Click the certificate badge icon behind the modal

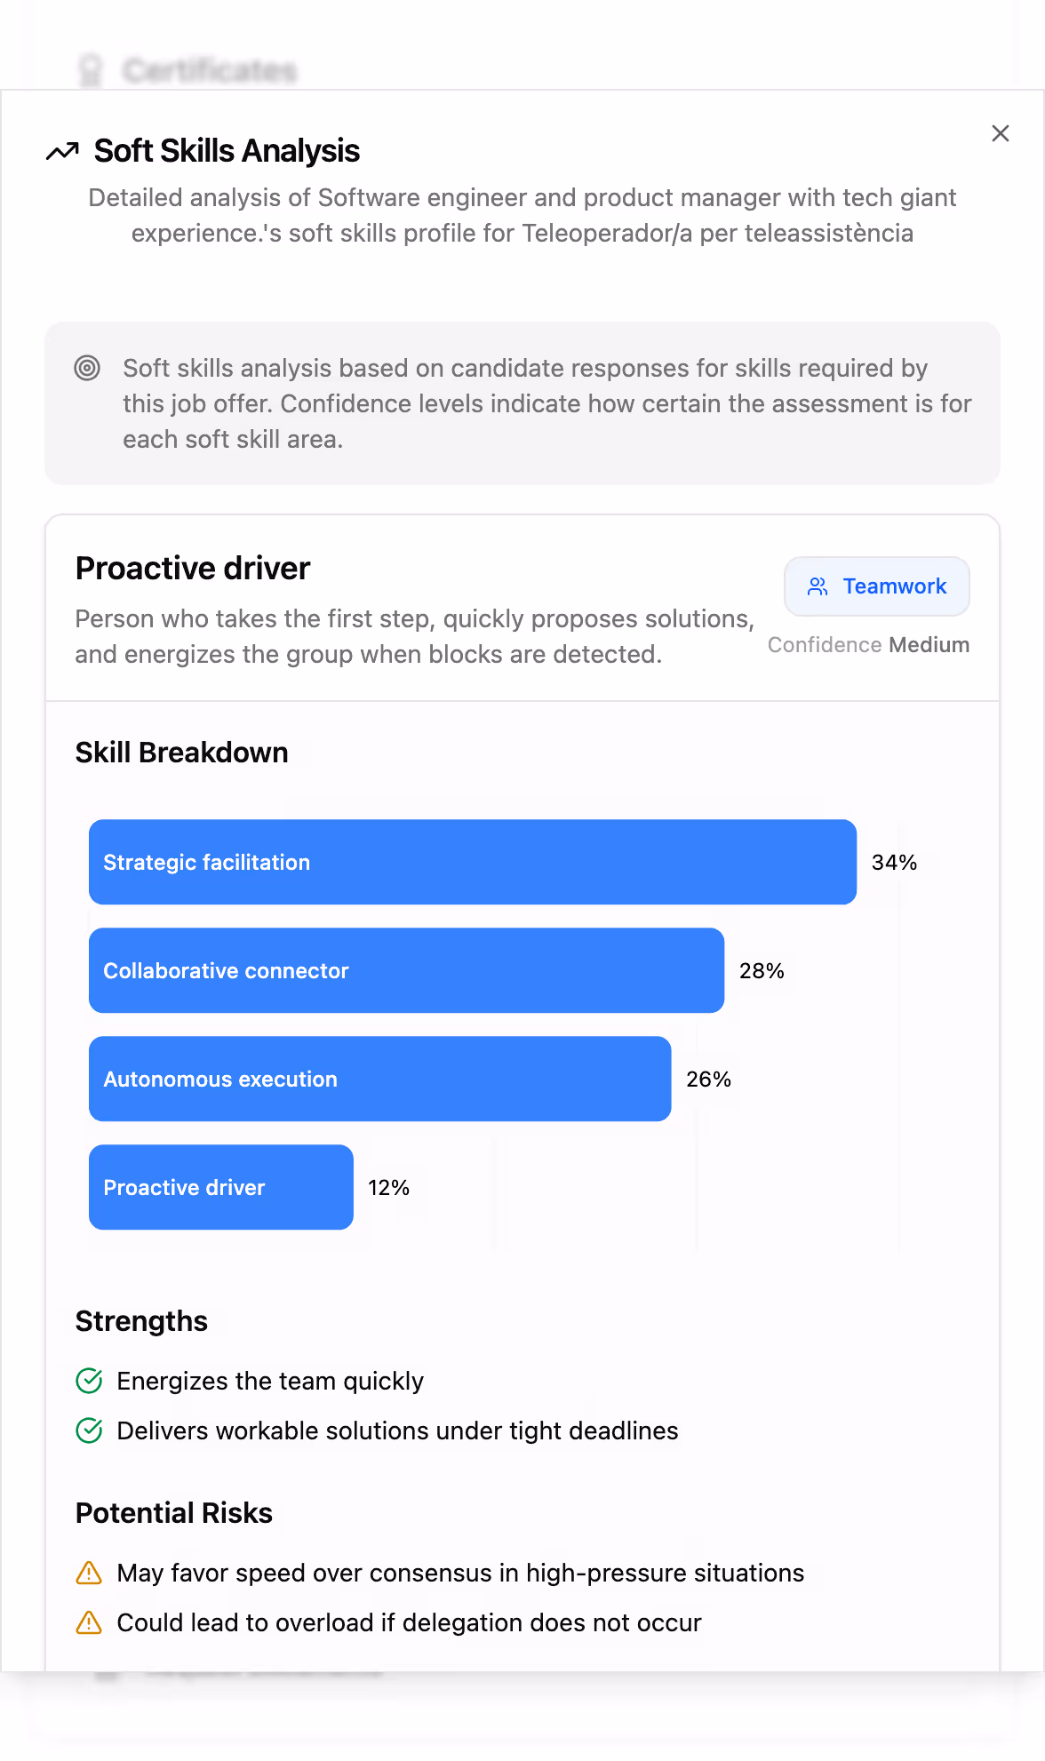pos(89,69)
